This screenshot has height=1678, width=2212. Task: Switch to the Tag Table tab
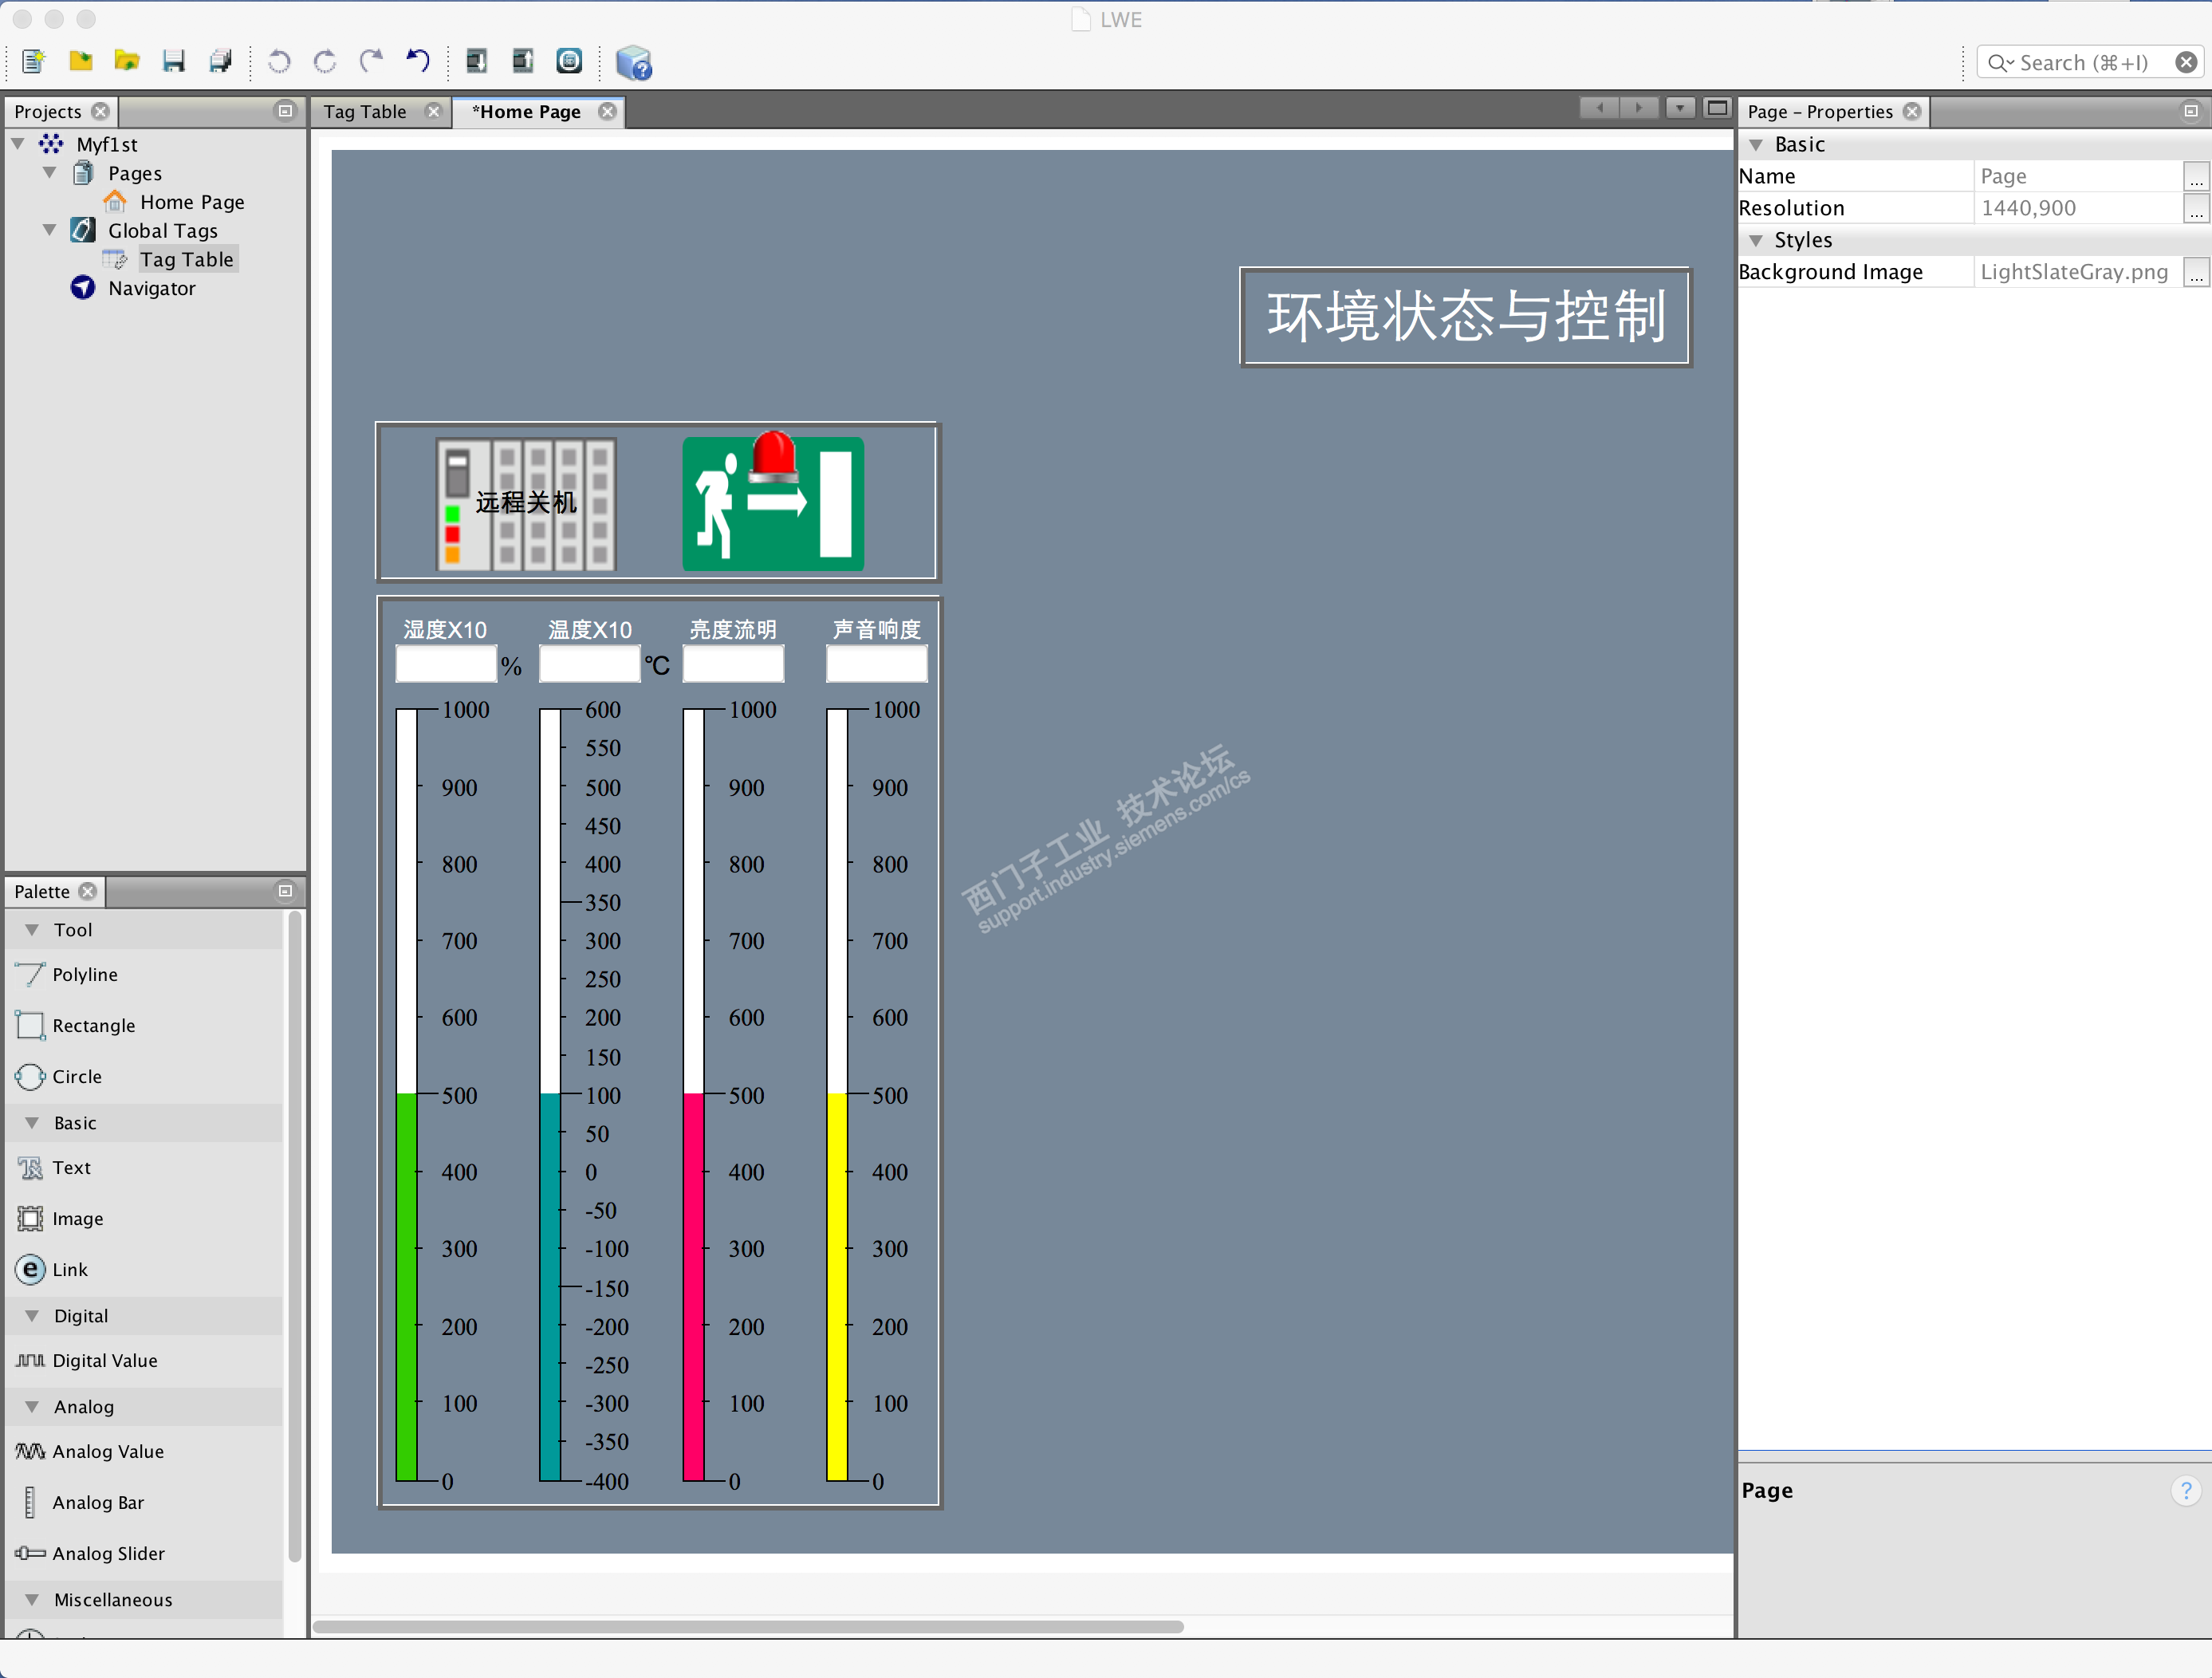pyautogui.click(x=365, y=112)
